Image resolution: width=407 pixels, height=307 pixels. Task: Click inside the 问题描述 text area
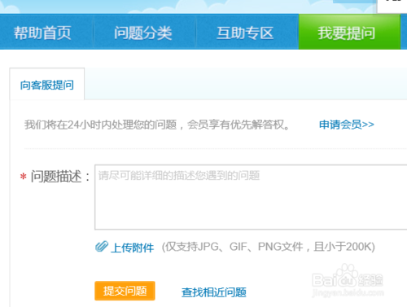251,197
